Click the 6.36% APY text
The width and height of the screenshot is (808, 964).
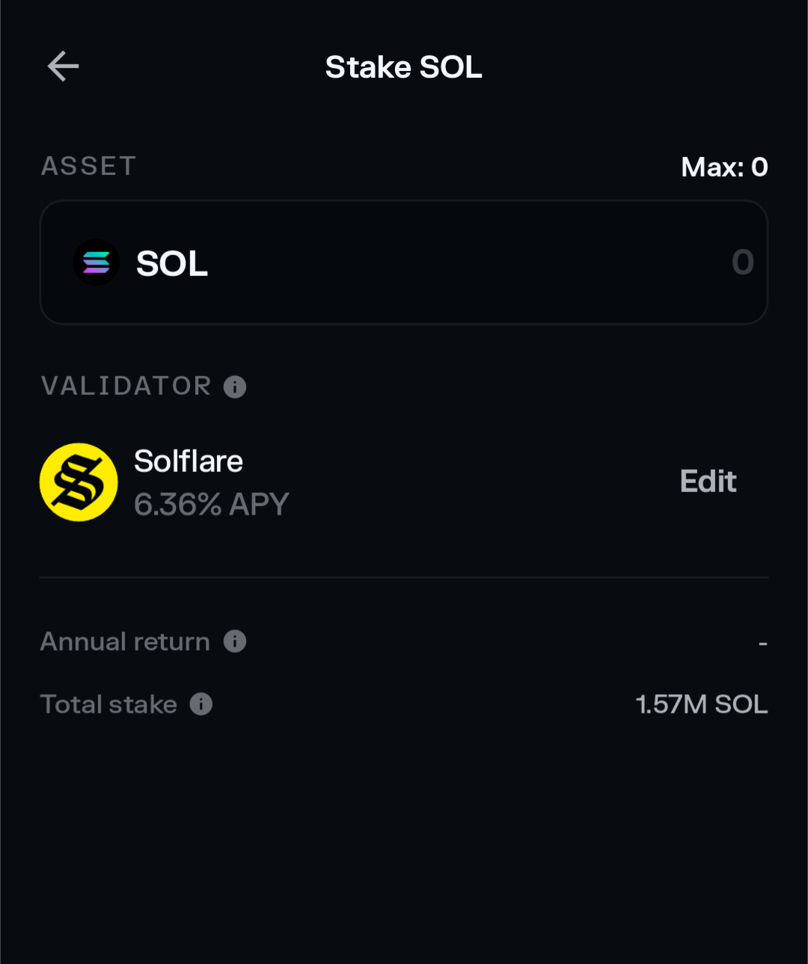pyautogui.click(x=211, y=504)
